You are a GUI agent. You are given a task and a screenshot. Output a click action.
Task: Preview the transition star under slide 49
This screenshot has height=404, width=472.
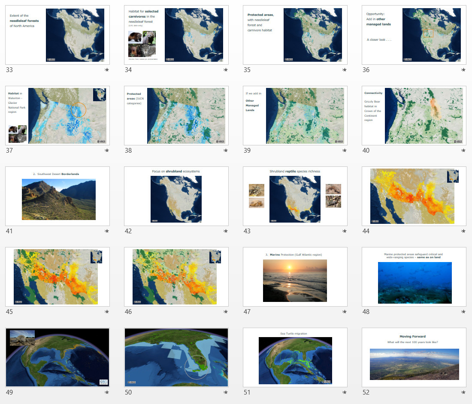pyautogui.click(x=106, y=392)
